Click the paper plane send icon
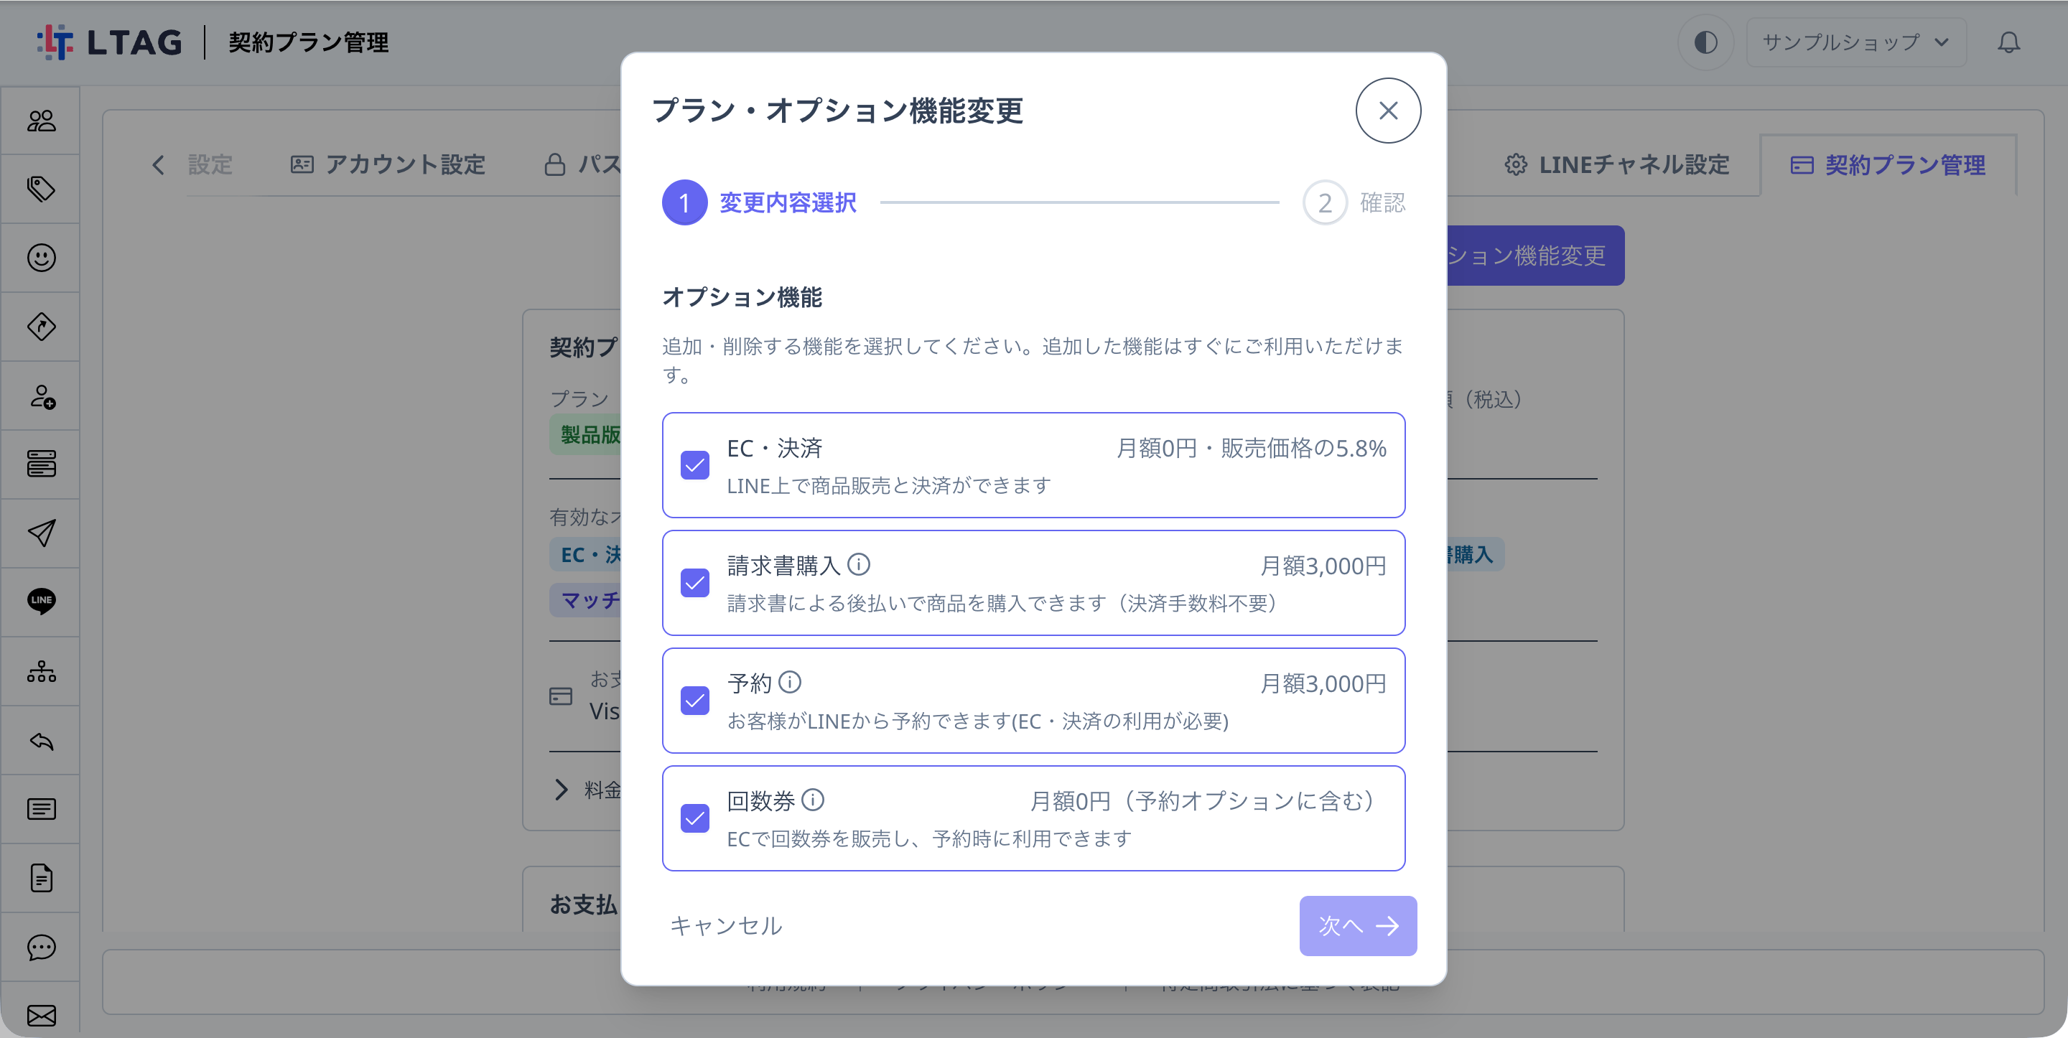The height and width of the screenshot is (1038, 2068). pyautogui.click(x=41, y=533)
